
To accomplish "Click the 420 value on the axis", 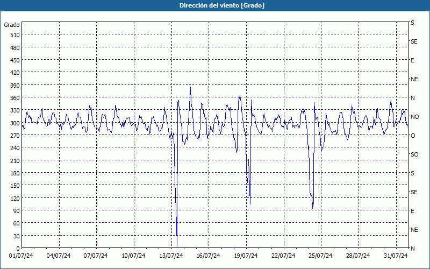I will pyautogui.click(x=15, y=73).
